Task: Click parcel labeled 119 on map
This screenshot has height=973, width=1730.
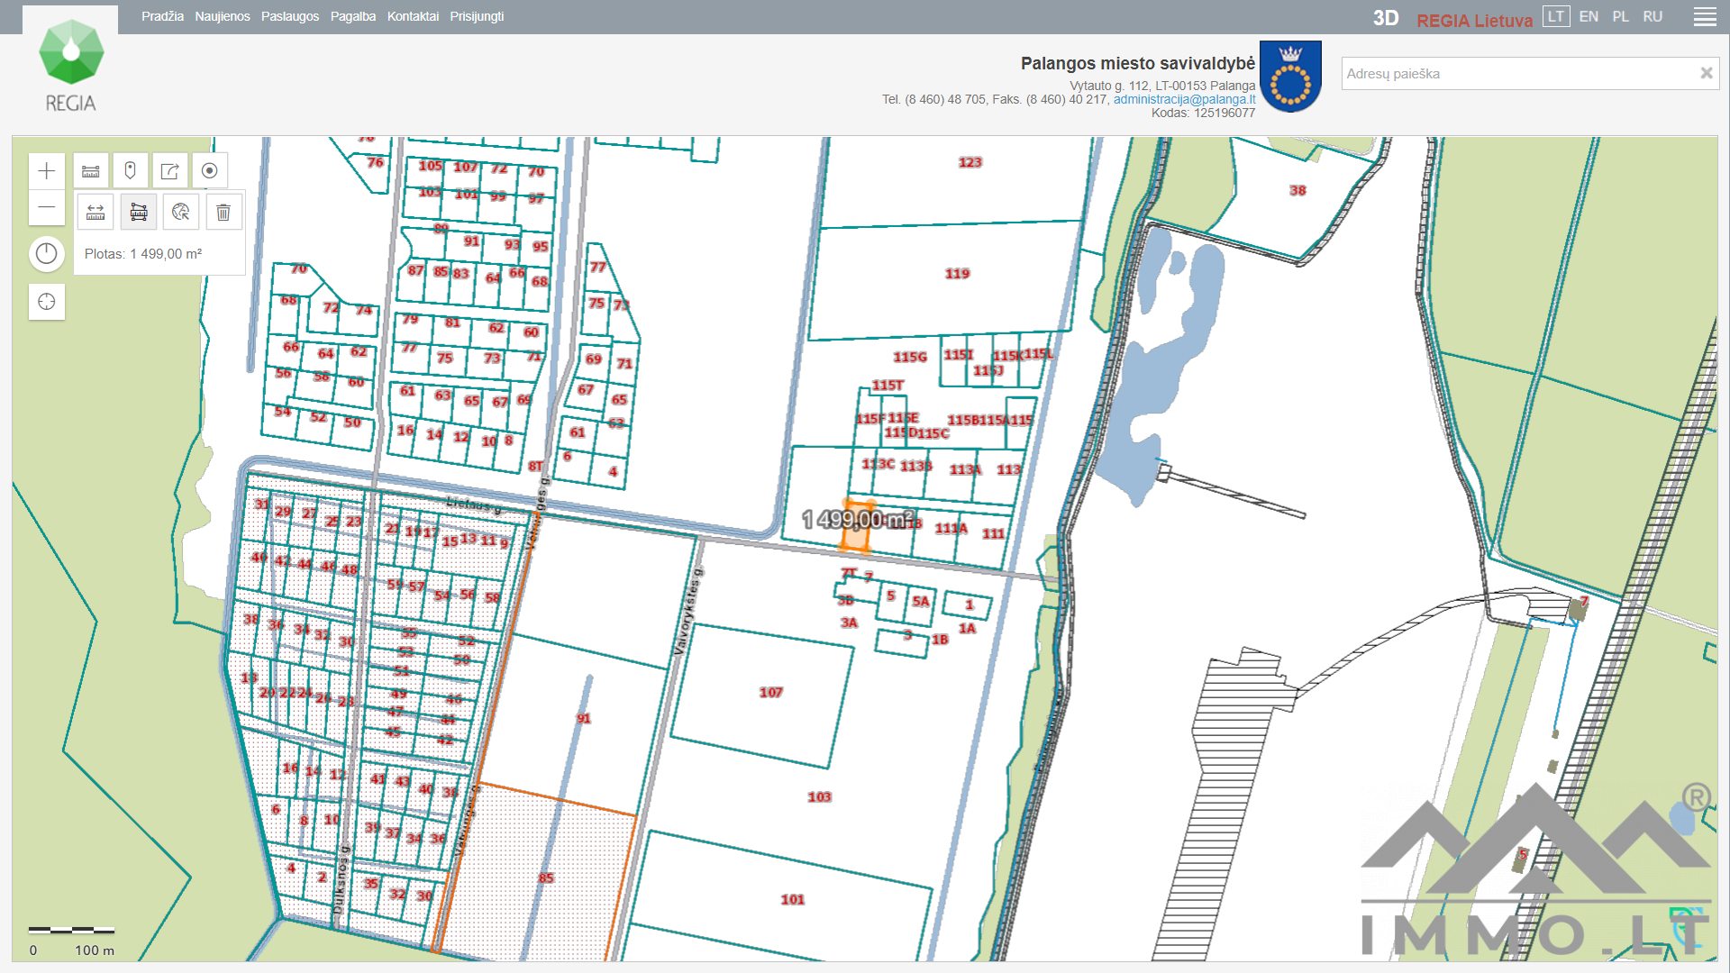Action: [957, 274]
